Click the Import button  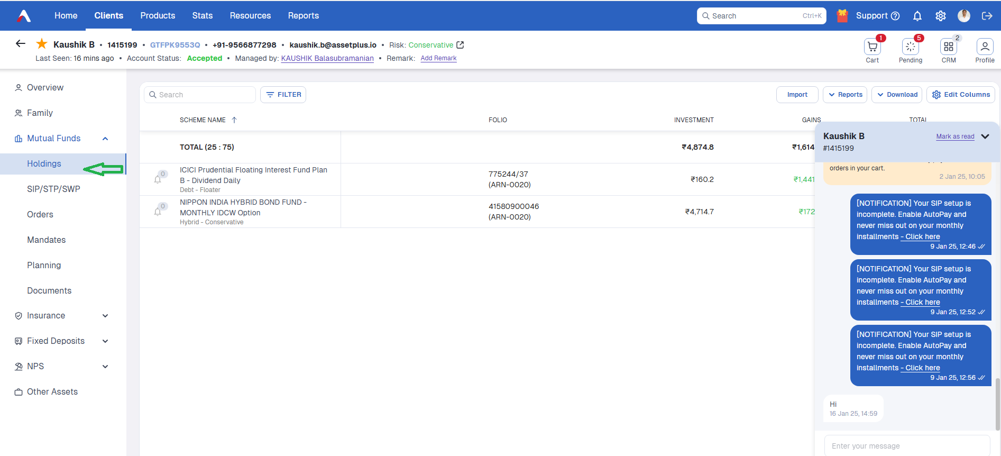tap(797, 95)
